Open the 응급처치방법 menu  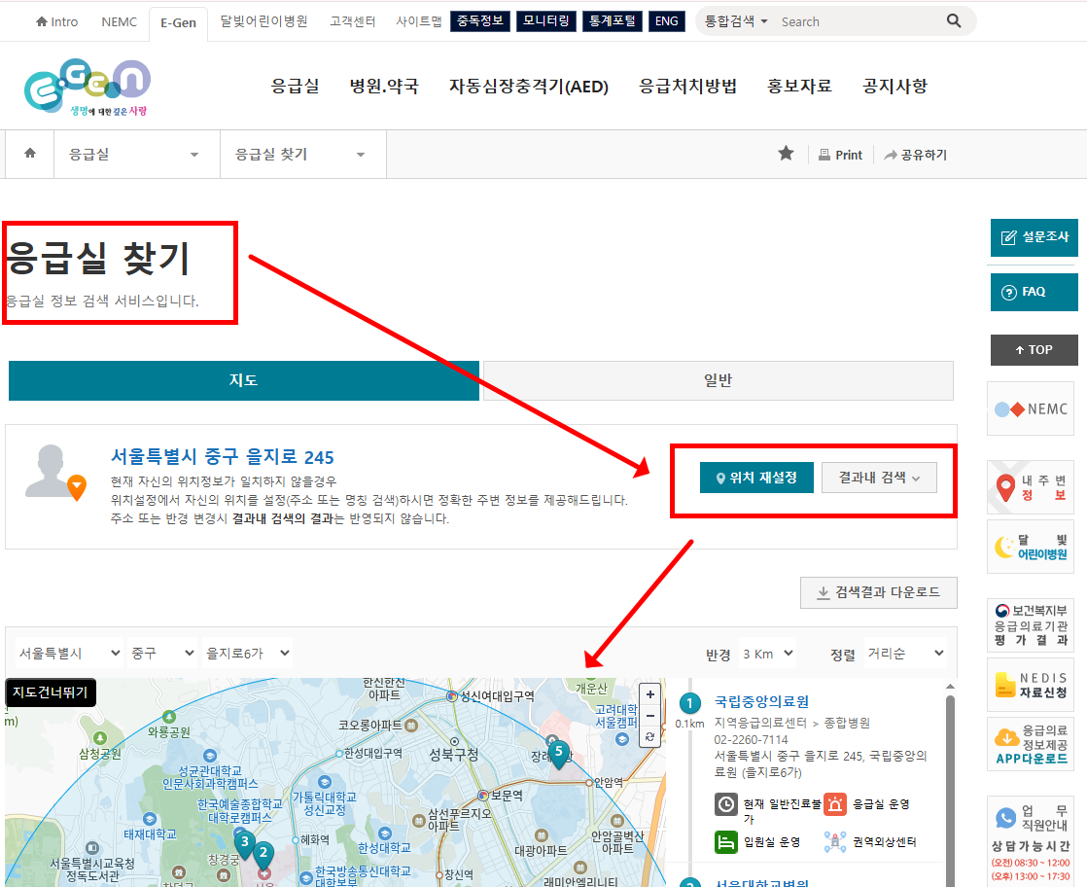687,86
